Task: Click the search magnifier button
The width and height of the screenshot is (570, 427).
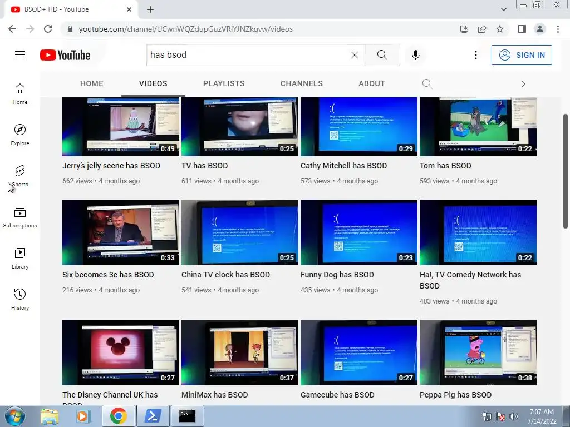Action: 382,55
